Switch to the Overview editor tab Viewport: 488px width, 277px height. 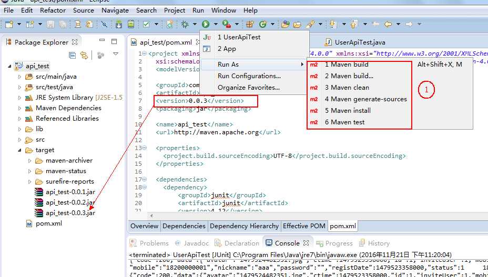[144, 226]
